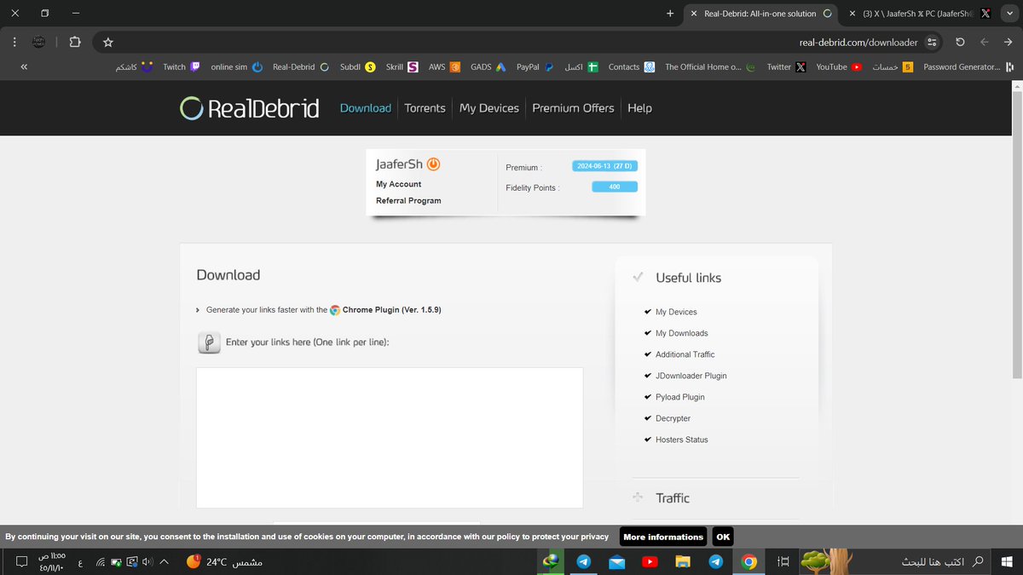This screenshot has height=575, width=1023.
Task: Bookmark this page with the star icon
Action: [x=107, y=42]
